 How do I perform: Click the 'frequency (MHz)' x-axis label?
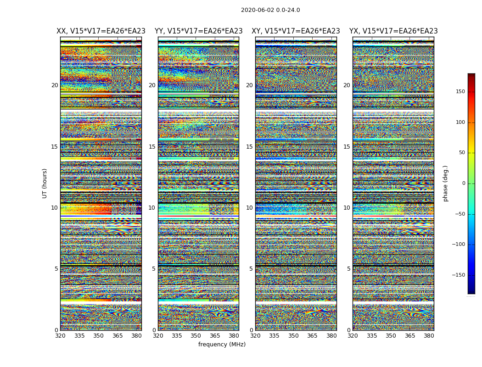222,344
